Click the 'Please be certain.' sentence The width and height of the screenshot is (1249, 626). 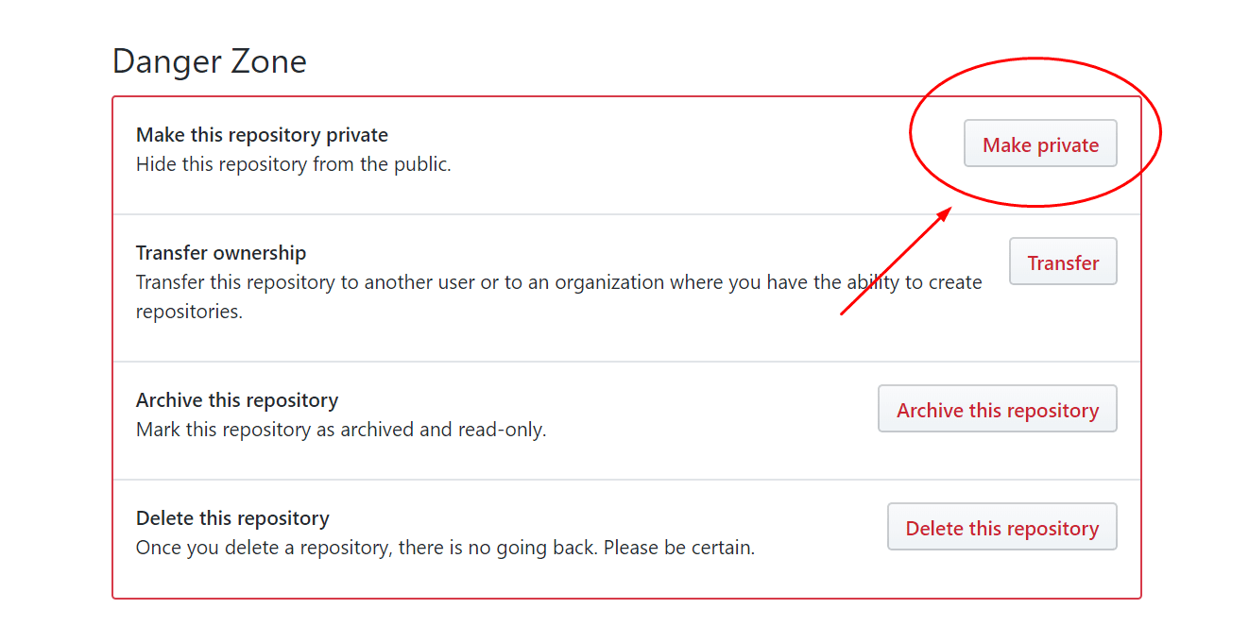pyautogui.click(x=680, y=548)
